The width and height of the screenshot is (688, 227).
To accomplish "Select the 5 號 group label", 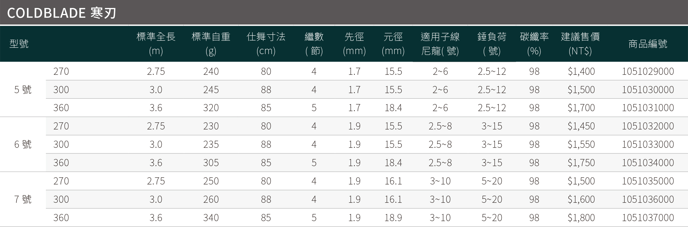I will pyautogui.click(x=23, y=90).
